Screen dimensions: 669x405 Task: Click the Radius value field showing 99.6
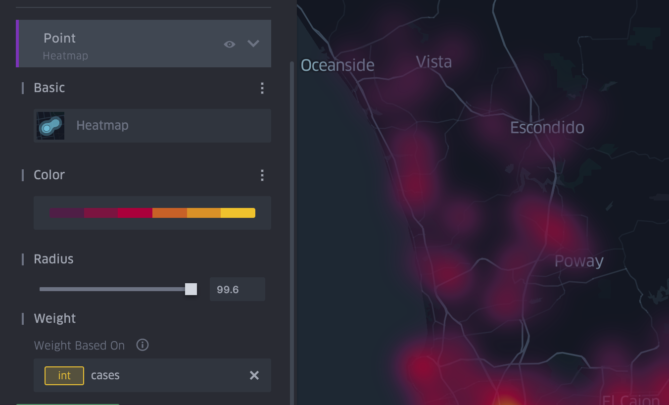[x=238, y=289]
